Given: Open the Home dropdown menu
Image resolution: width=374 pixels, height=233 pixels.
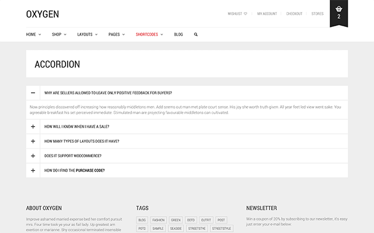Looking at the screenshot, I should tap(33, 34).
